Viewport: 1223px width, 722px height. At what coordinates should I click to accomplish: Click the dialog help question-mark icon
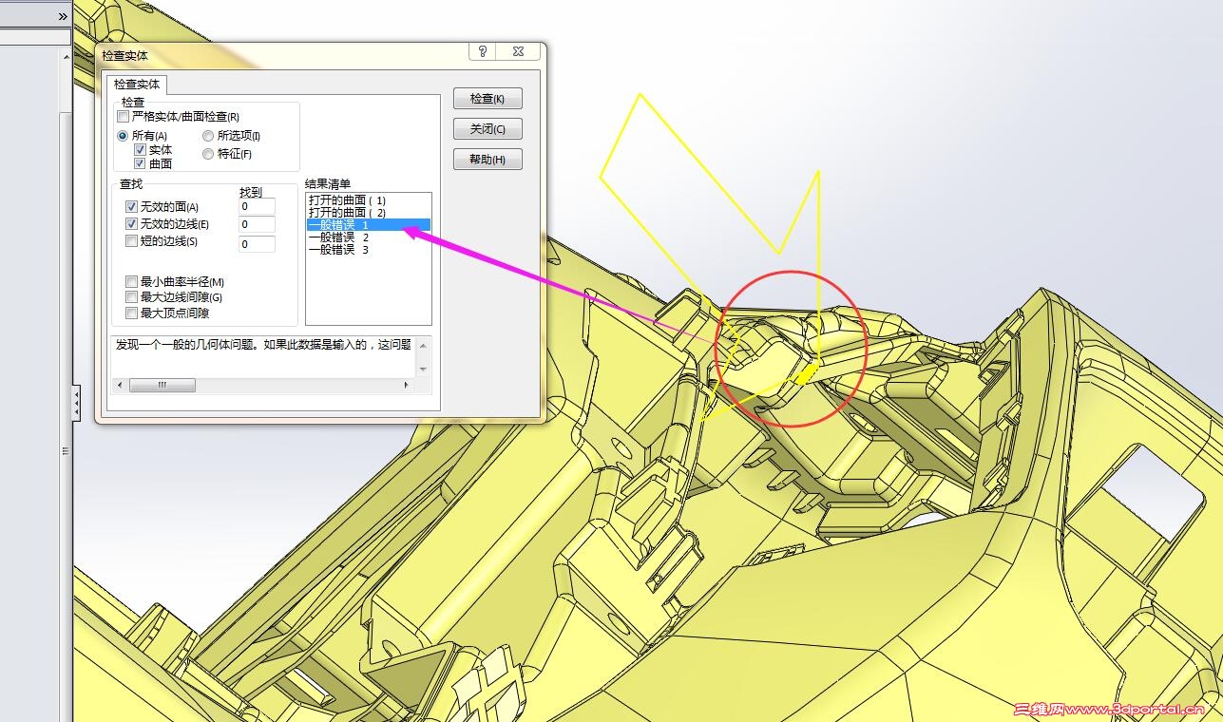point(483,52)
